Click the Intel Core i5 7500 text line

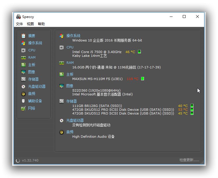pyautogui.click(x=97, y=52)
